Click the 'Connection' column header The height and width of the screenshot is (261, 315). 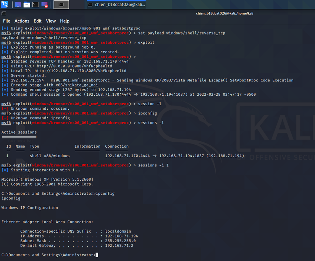(117, 147)
